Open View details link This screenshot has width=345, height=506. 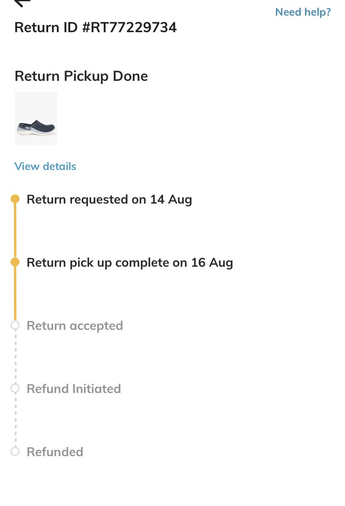coord(45,166)
